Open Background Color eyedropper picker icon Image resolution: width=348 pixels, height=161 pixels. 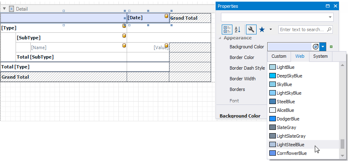tap(316, 47)
